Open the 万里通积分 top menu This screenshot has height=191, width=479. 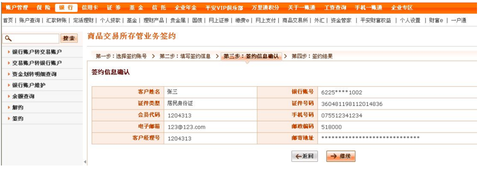point(265,7)
